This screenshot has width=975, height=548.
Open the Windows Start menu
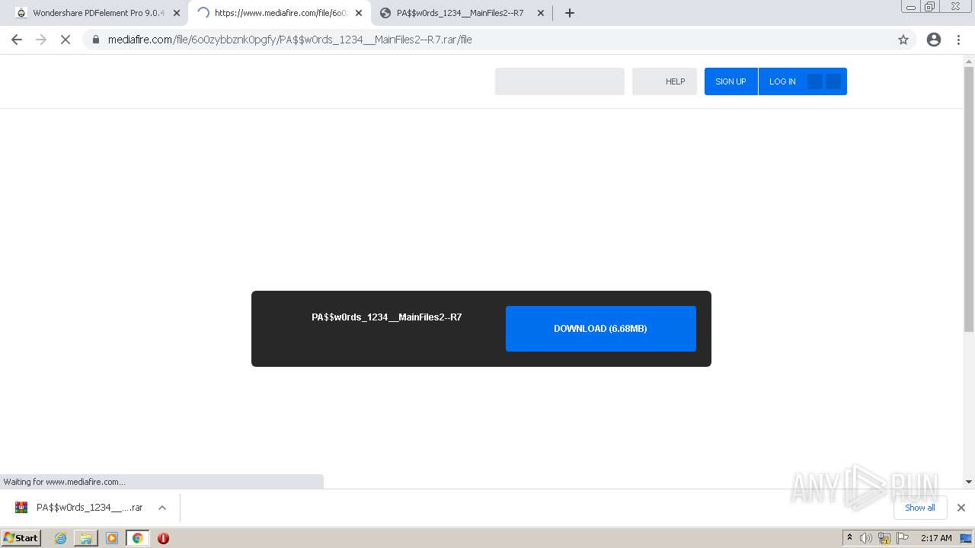coord(21,538)
